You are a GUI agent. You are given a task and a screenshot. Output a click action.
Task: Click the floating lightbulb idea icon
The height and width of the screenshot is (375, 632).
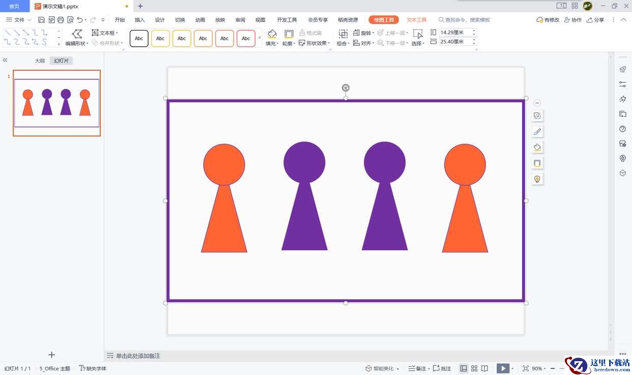point(537,179)
